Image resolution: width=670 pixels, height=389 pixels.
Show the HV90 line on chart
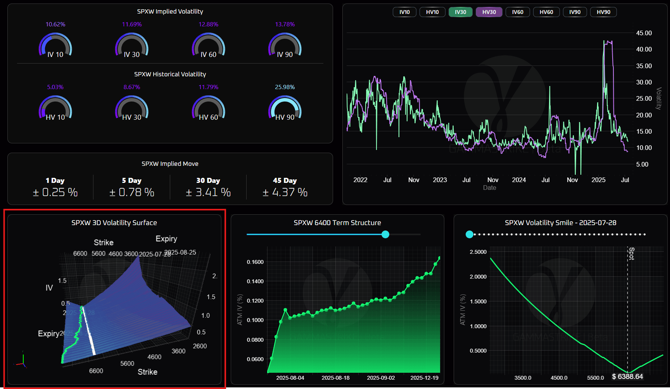(603, 12)
